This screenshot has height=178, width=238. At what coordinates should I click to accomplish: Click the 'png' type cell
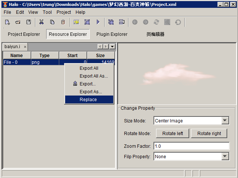click(45, 62)
